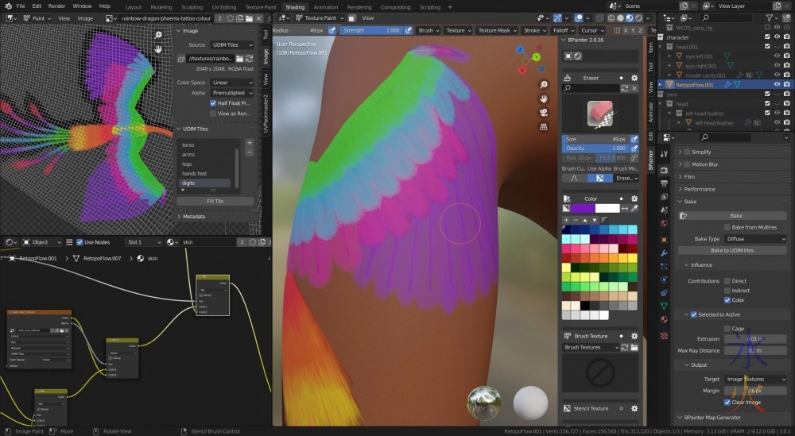Click the color eyedropper icon
795x436 pixels.
coord(634,208)
